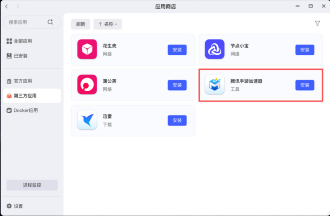Open the 节点小宝 app icon
Screen dimensions: 330x216
coord(214,49)
